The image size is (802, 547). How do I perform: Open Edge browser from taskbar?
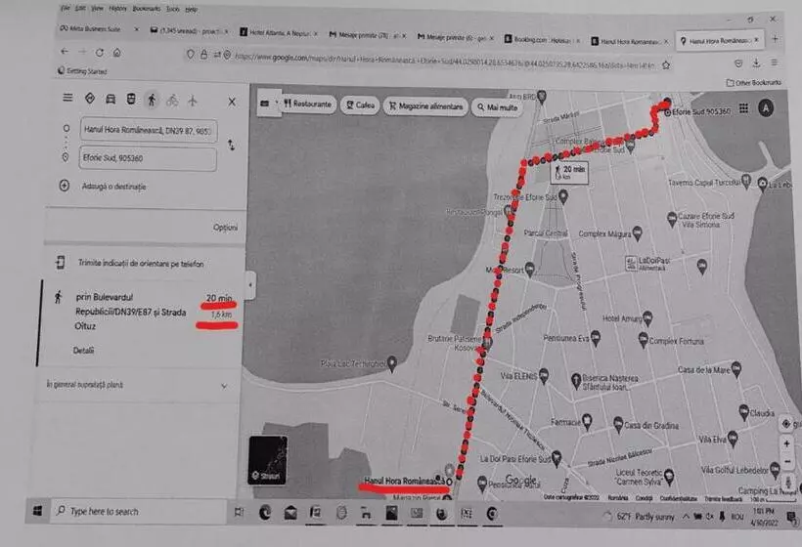(x=265, y=512)
